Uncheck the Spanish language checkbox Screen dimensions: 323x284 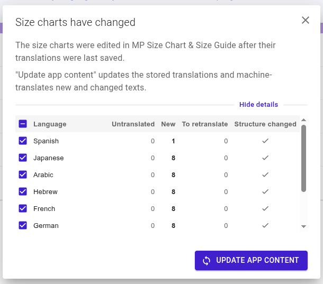coord(23,141)
